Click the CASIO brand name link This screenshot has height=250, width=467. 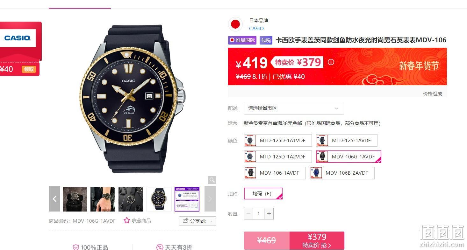coord(256,28)
